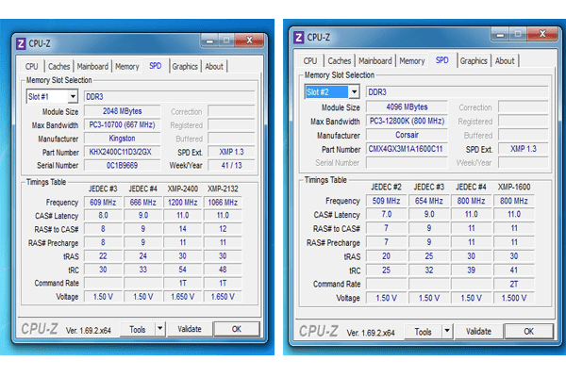Click the 1200 MHz XMP-2400 frequency cell

(x=183, y=203)
